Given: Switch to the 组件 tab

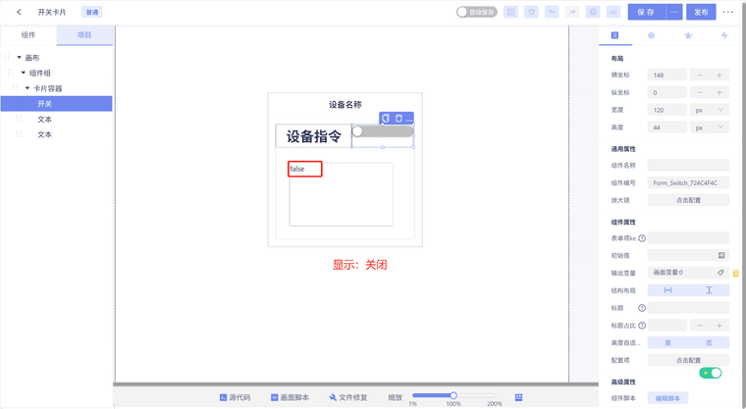Looking at the screenshot, I should [x=28, y=34].
